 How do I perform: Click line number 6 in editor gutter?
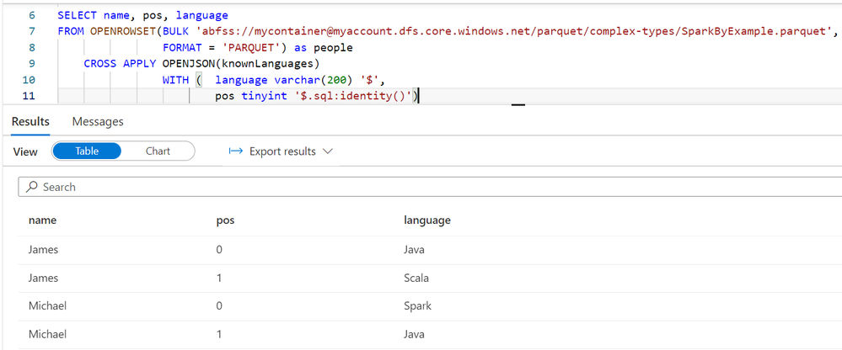click(x=32, y=15)
